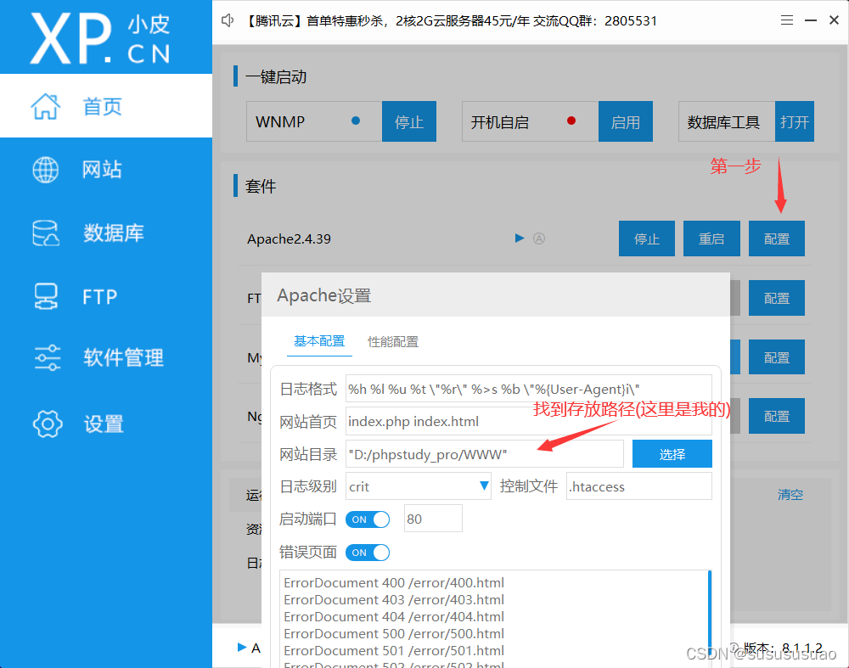Image resolution: width=849 pixels, height=668 pixels.
Task: Click the globe website icon
Action: coord(46,170)
